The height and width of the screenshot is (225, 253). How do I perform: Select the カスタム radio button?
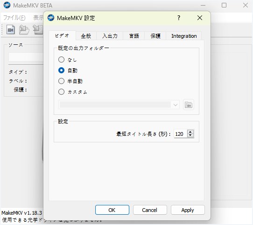[61, 92]
